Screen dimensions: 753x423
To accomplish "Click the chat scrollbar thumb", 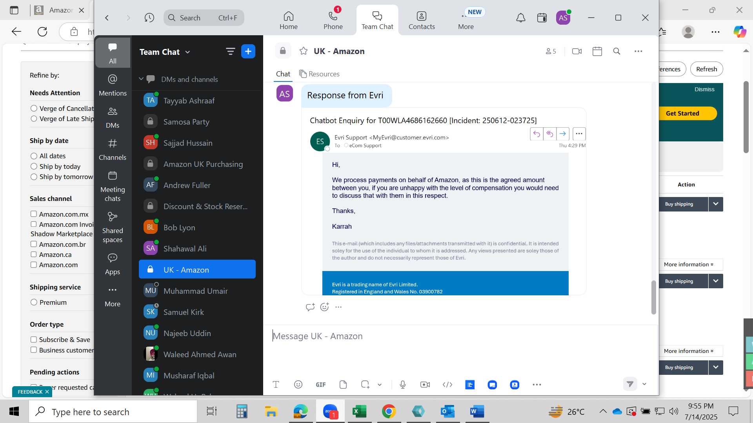I will 653,297.
